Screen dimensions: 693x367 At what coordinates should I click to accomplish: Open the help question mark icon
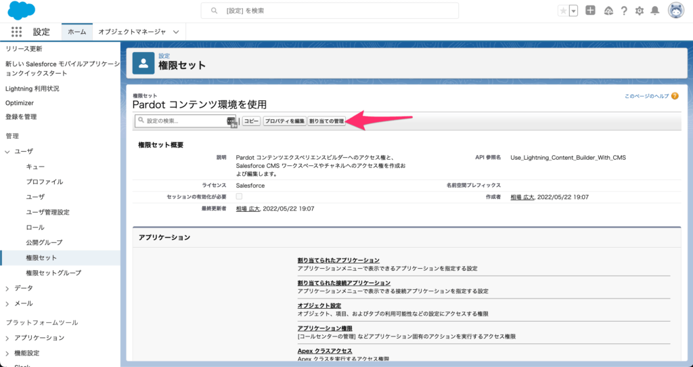(624, 11)
